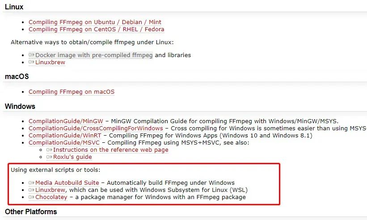Click external link icon before Docker image

point(31,55)
